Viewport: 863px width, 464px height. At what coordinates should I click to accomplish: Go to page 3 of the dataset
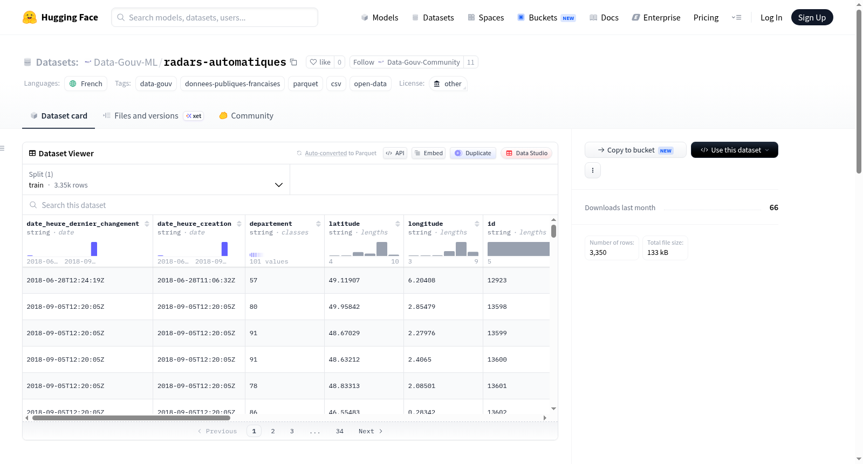click(292, 431)
